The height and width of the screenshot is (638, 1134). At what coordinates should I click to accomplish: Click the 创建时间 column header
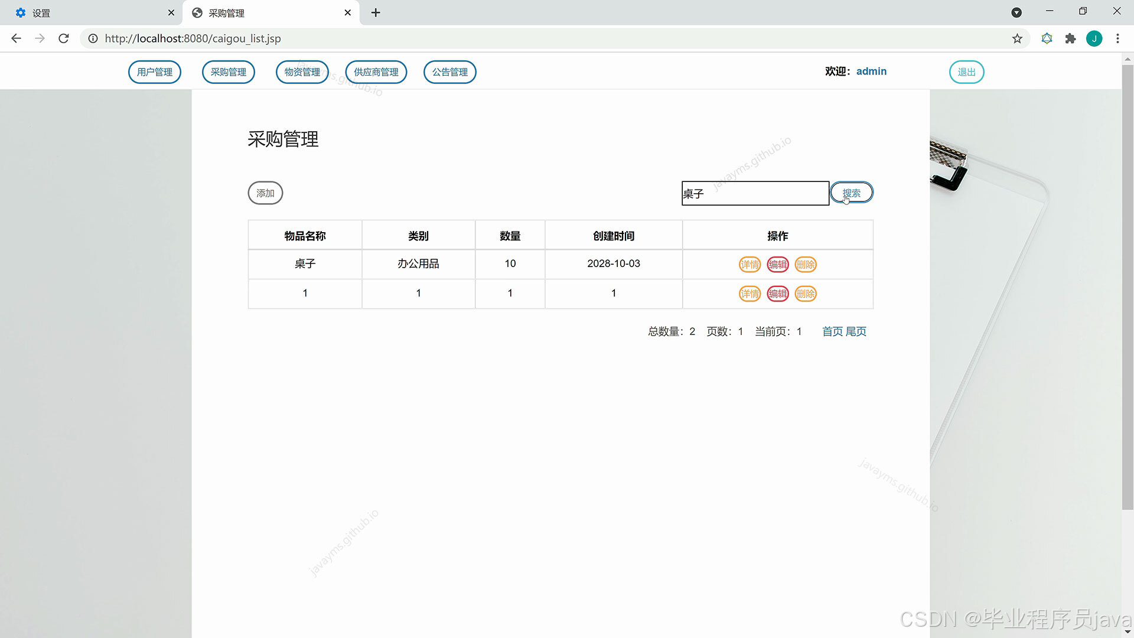coord(614,236)
